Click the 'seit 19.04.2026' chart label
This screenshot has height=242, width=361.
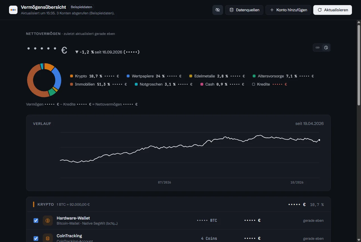tap(309, 124)
